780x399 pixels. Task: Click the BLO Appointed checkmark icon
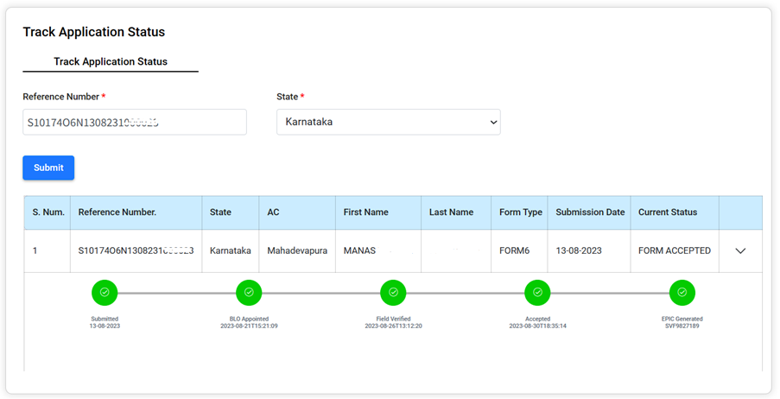point(249,293)
